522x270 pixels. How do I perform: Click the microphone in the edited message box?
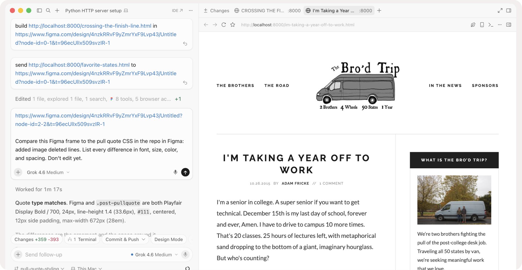(175, 172)
